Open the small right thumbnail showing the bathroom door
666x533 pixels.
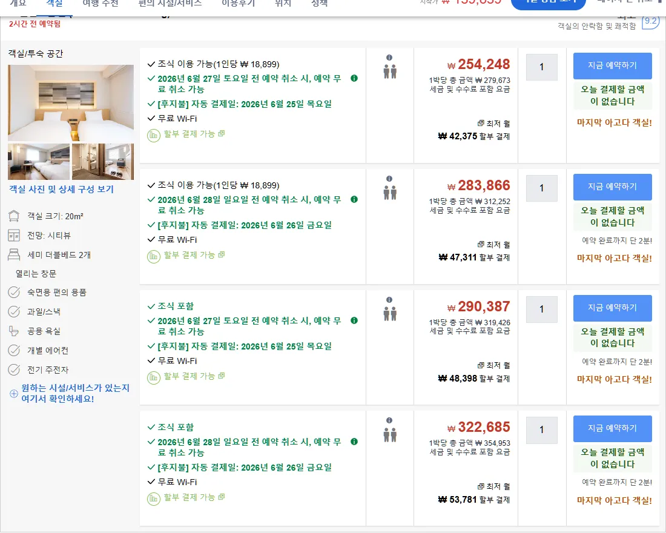(103, 162)
